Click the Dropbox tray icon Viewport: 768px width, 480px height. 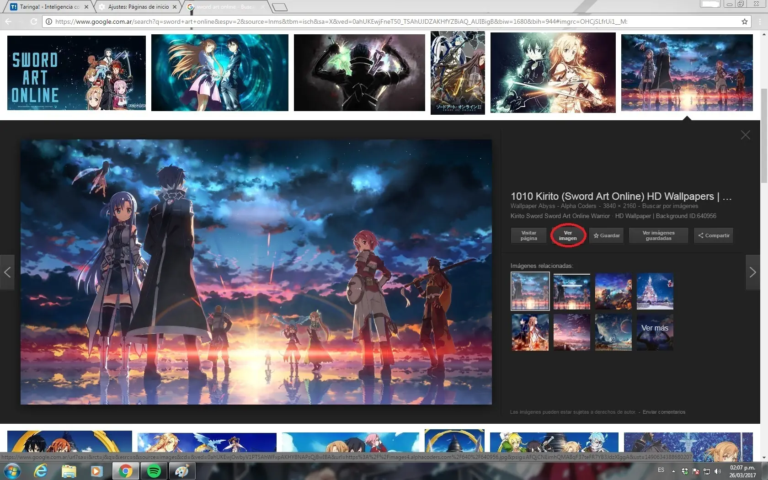tap(685, 471)
